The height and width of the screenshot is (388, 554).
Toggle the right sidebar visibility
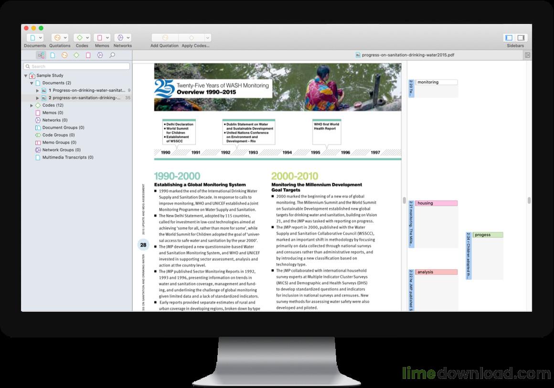pyautogui.click(x=521, y=38)
